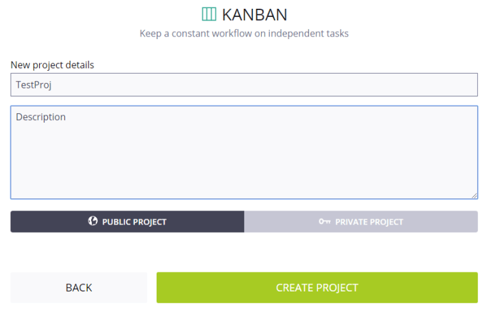Click the key icon on Private Project

tap(325, 221)
